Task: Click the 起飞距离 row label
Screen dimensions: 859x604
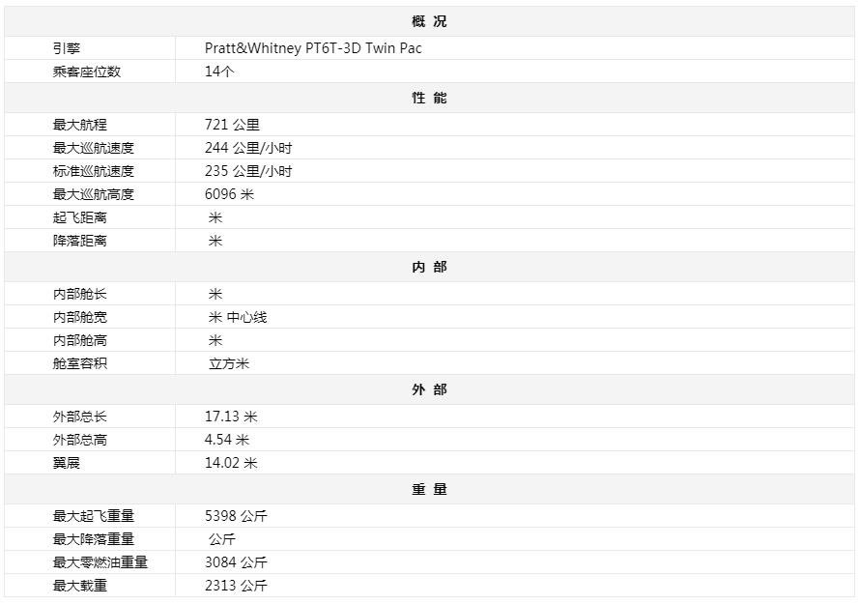Action: tap(80, 217)
